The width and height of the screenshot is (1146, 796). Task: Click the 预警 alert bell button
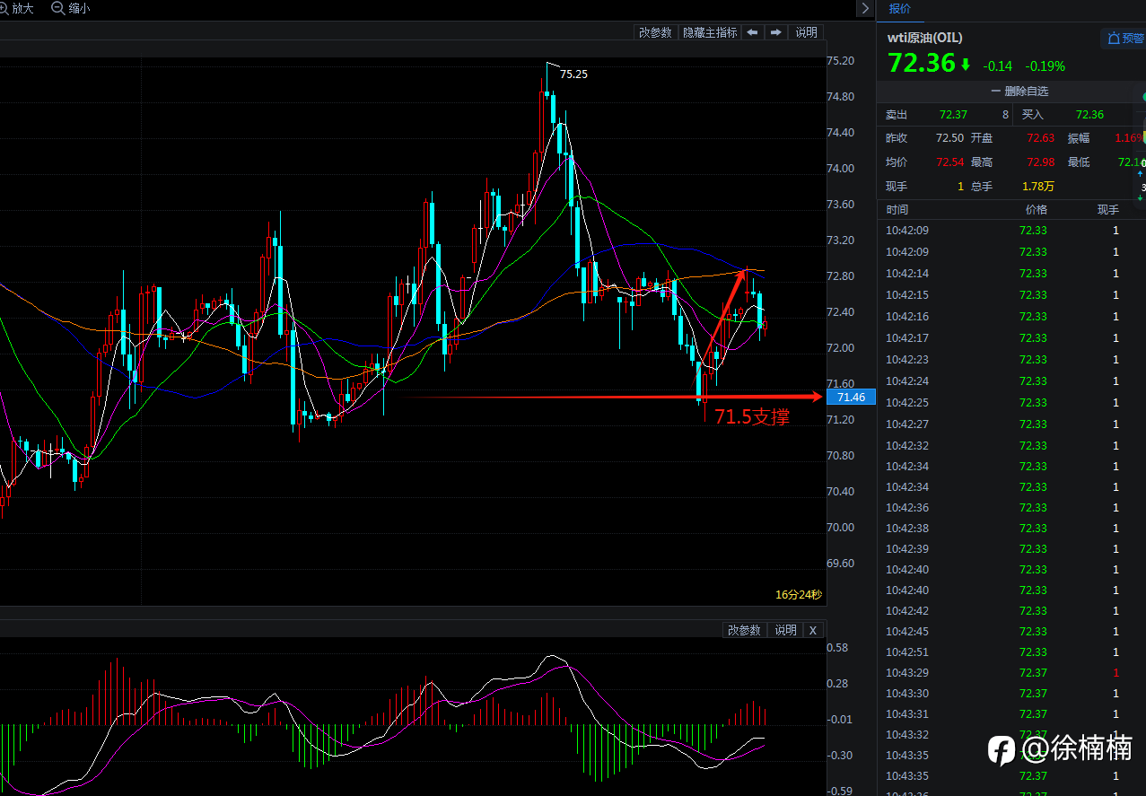coord(1125,39)
